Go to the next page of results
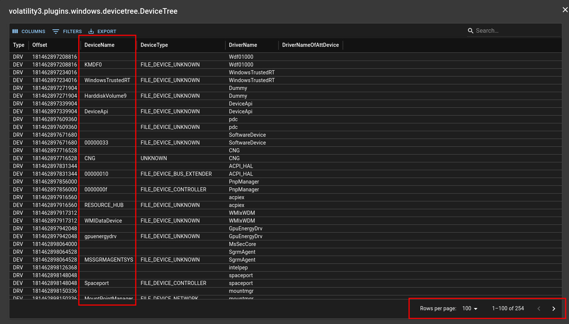The height and width of the screenshot is (324, 569). coord(553,308)
